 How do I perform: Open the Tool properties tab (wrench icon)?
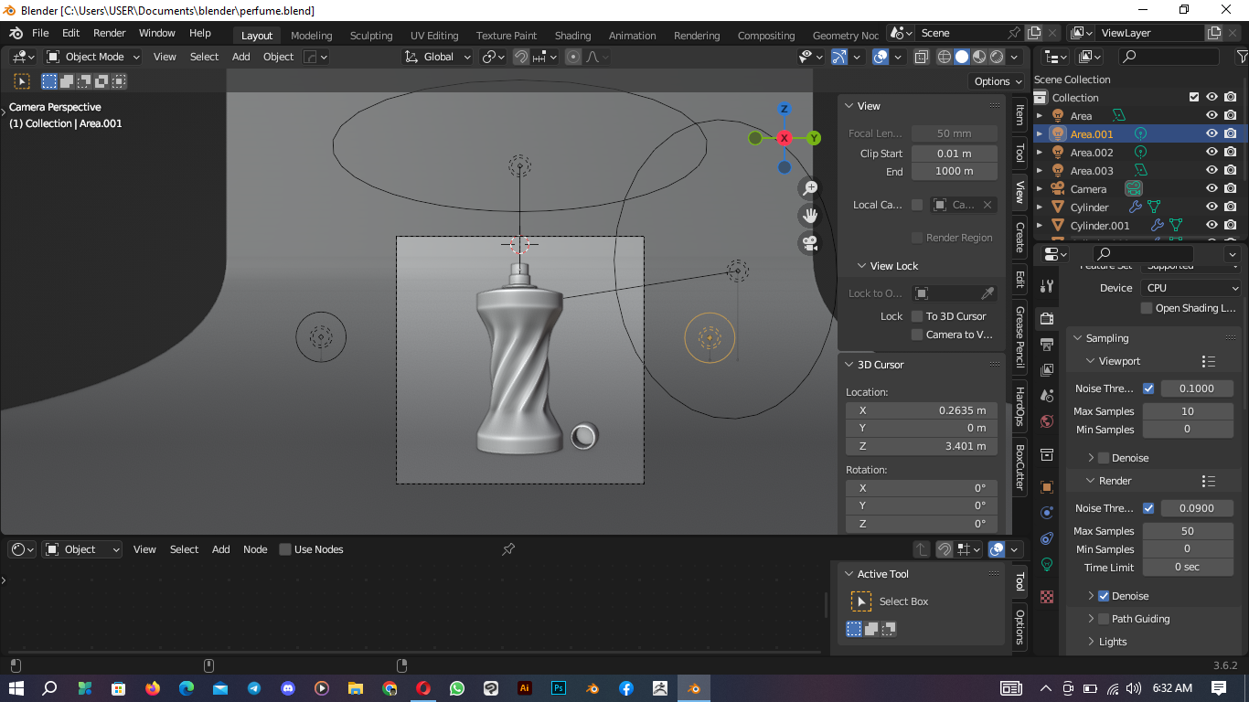[x=1047, y=286]
